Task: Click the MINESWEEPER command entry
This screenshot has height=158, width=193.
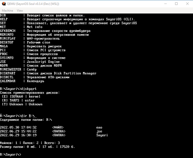Action: (x=10, y=69)
